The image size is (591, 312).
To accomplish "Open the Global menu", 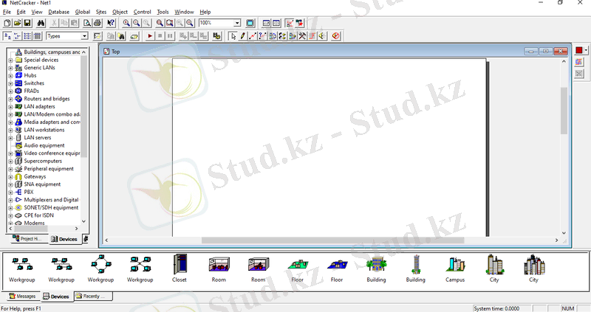I will (83, 12).
